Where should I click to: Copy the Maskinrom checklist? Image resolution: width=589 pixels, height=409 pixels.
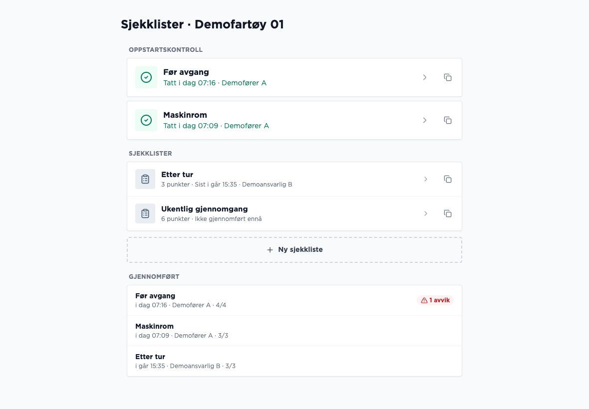(x=447, y=120)
